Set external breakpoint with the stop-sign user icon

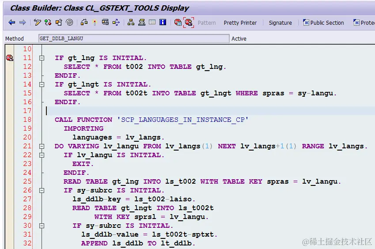click(x=189, y=23)
